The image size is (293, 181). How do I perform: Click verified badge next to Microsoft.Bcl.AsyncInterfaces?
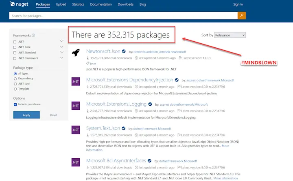(149, 161)
